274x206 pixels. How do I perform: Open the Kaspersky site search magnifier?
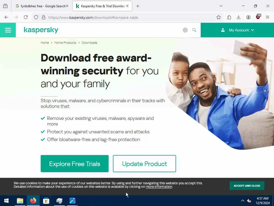pos(194,30)
